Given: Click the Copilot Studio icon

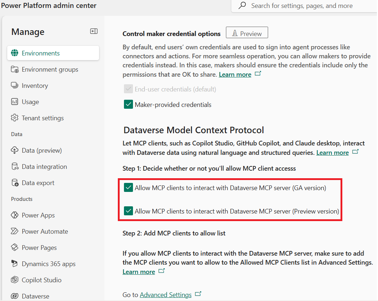Looking at the screenshot, I should click(x=15, y=280).
